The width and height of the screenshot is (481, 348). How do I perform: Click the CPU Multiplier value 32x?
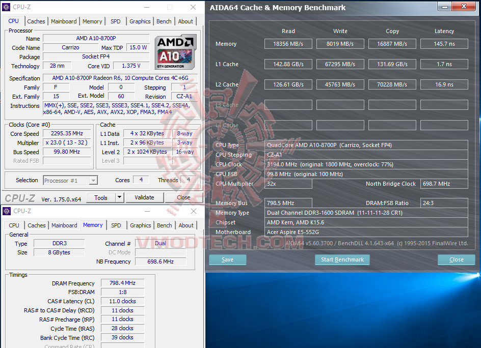point(288,184)
